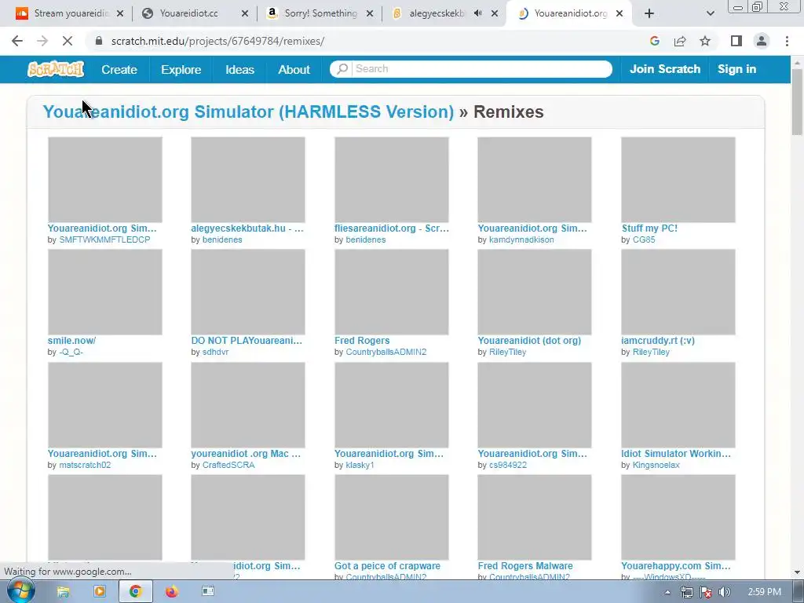Close the Stream youareidiot tab
Viewport: 804px width, 603px height.
(x=120, y=14)
